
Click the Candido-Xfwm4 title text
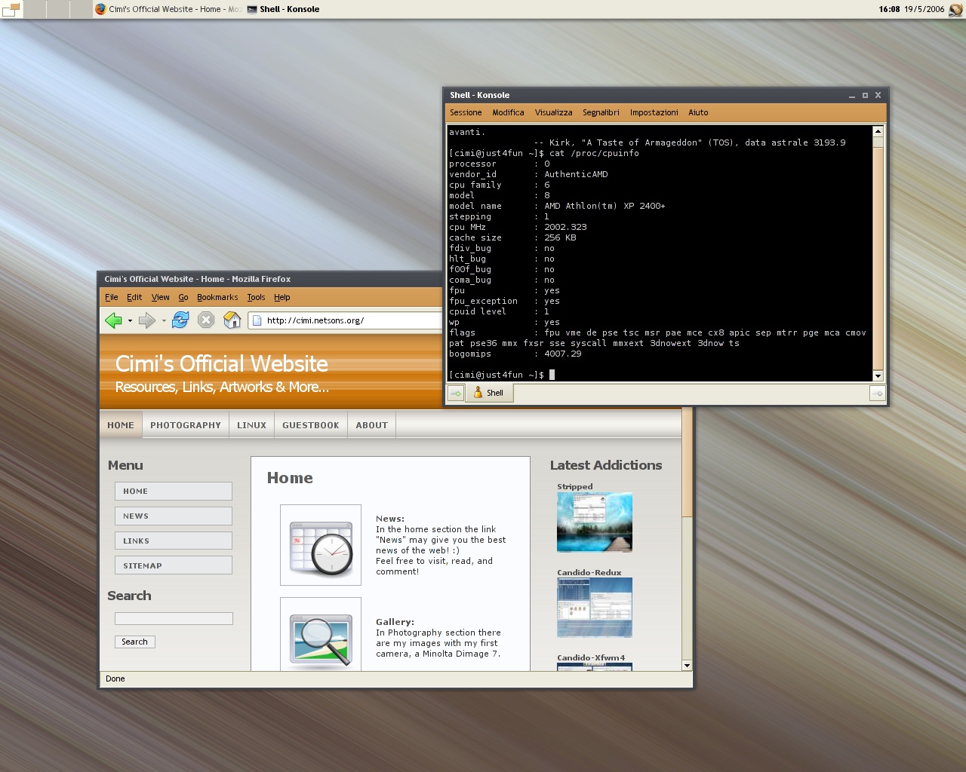tap(591, 657)
